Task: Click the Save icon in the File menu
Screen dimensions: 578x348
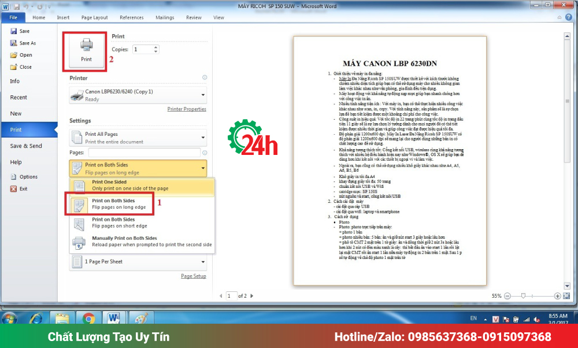Action: click(x=14, y=31)
